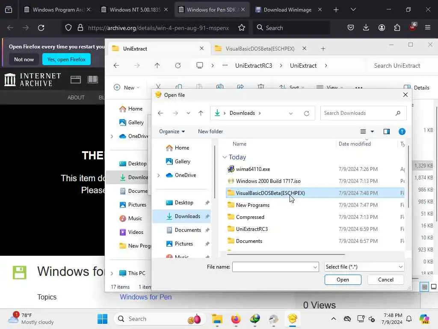Refresh the Downloads folder in Open file dialog
This screenshot has width=438, height=329.
click(x=306, y=113)
